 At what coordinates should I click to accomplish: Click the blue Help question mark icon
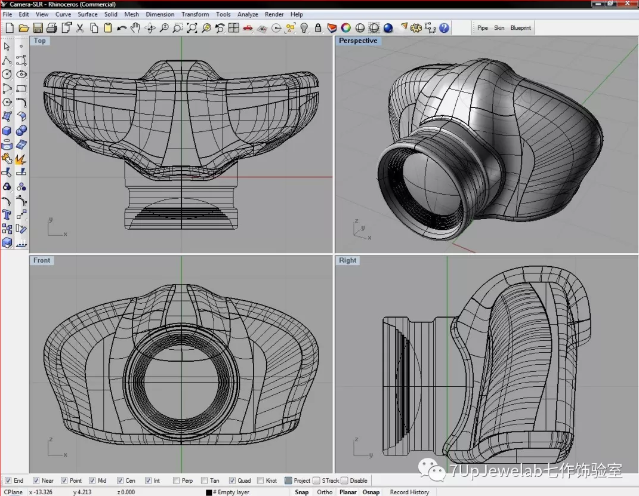tap(444, 28)
